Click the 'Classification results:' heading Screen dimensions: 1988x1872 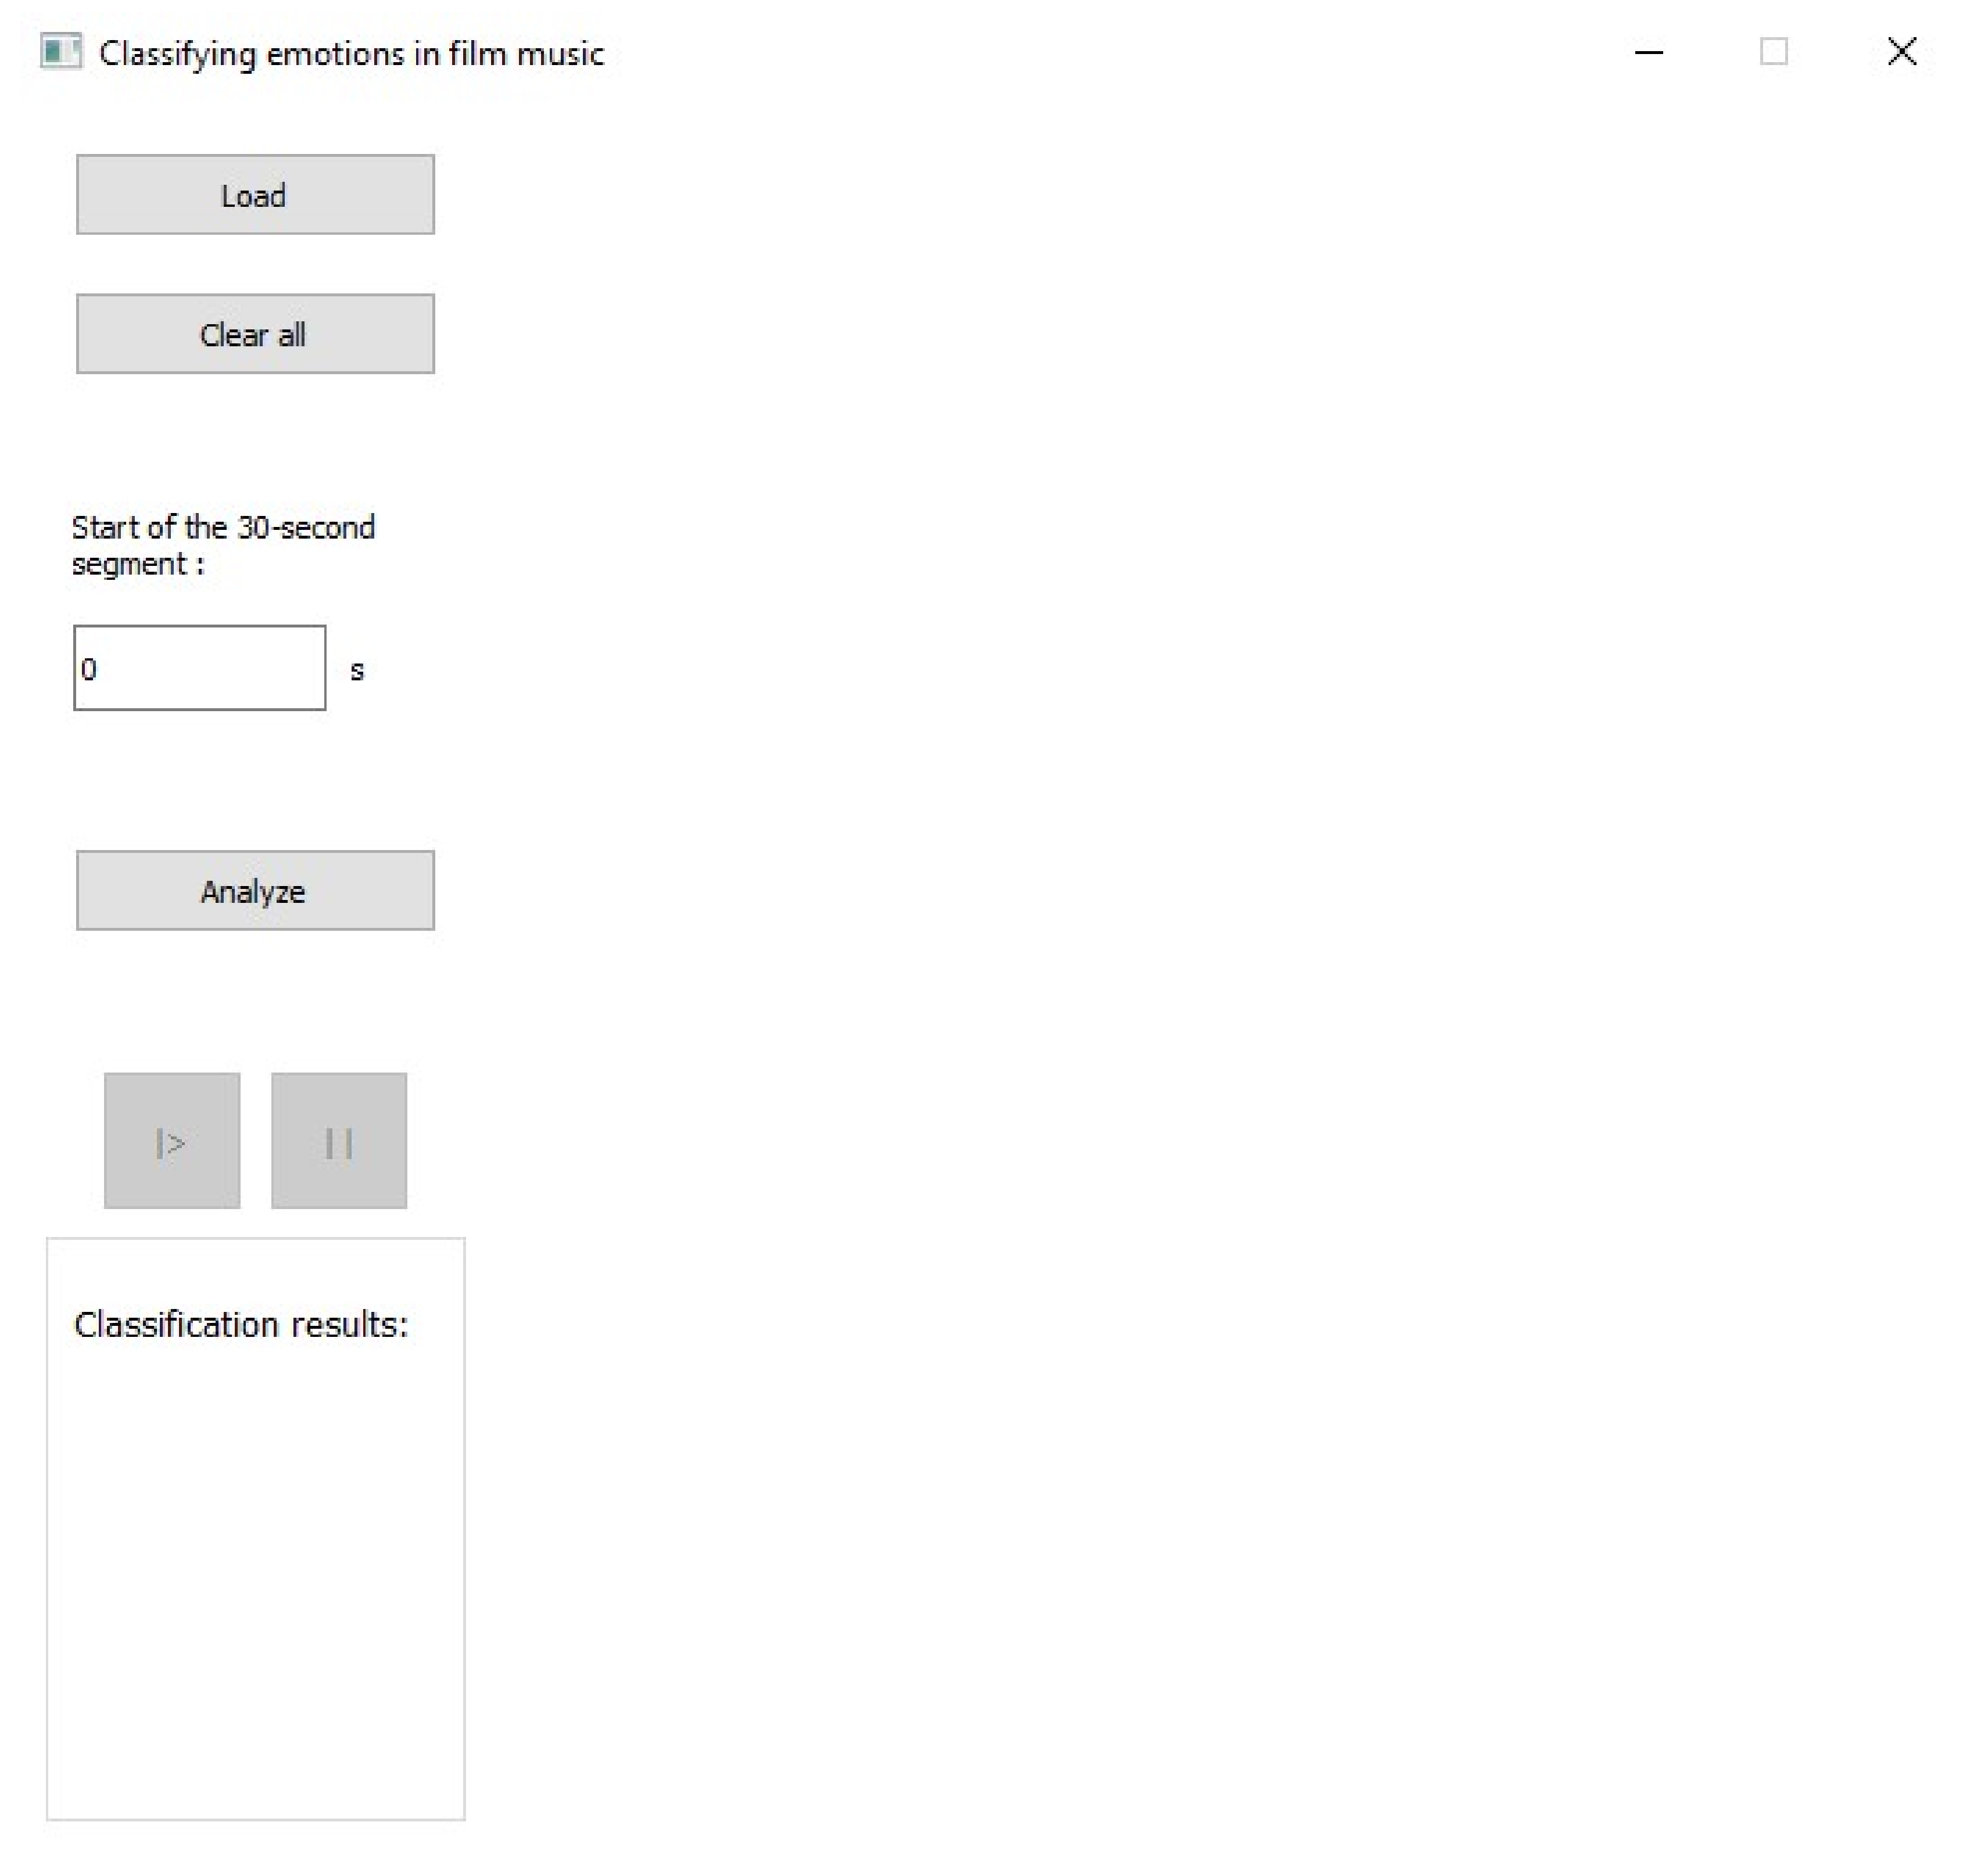tap(241, 1324)
